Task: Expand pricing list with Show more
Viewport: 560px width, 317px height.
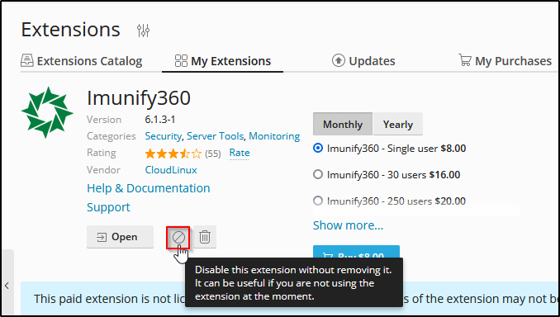Action: click(348, 225)
